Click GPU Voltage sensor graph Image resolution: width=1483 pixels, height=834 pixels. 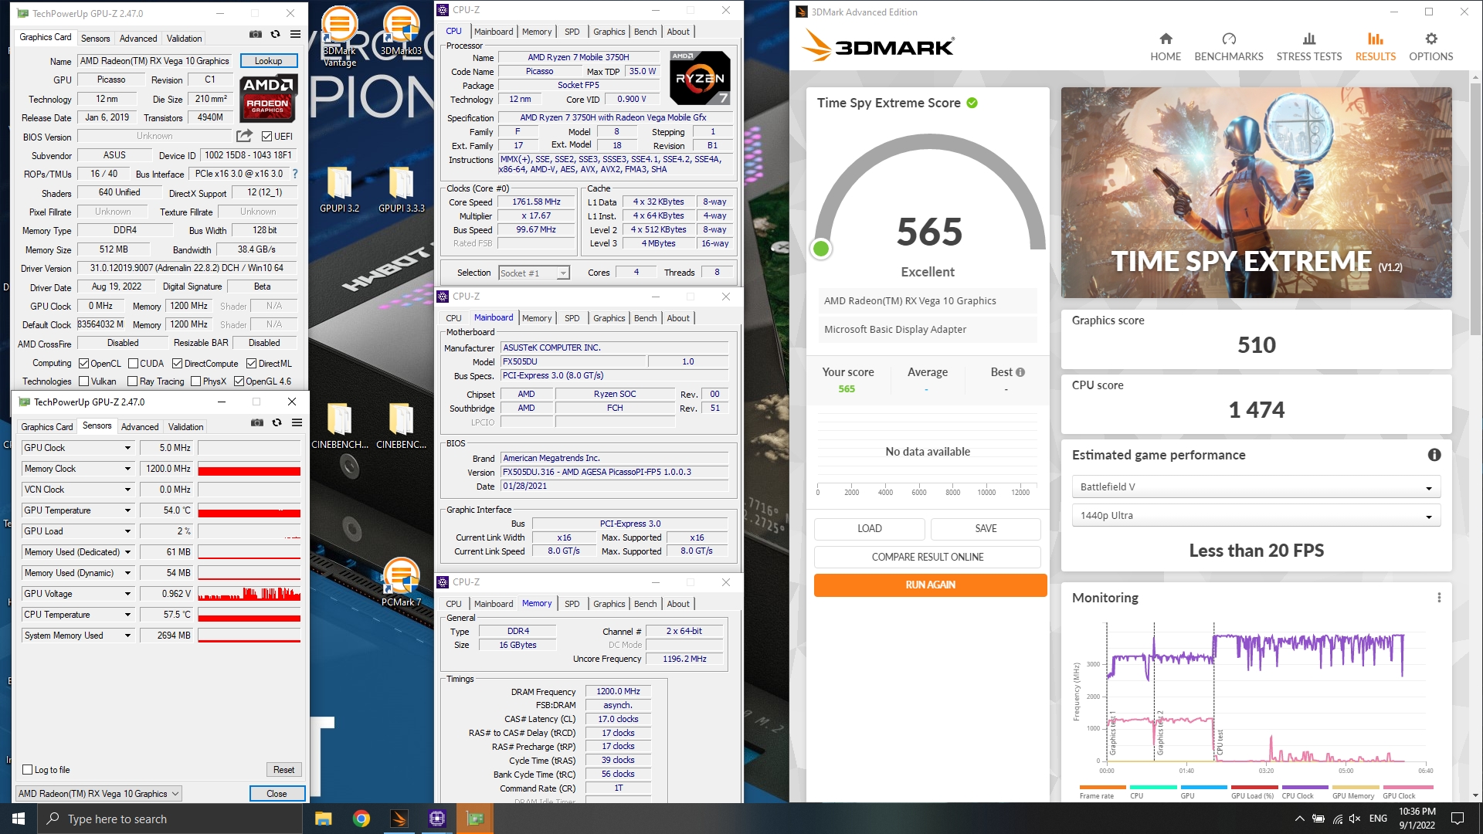249,594
